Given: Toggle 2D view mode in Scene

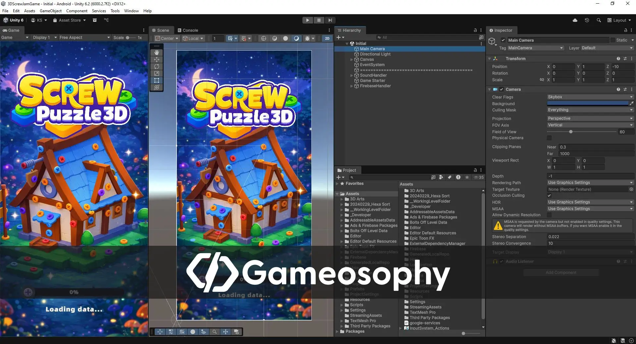Looking at the screenshot, I should click(x=327, y=38).
